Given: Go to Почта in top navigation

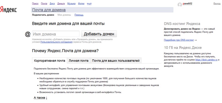Looking at the screenshot, I should (x=44, y=4).
